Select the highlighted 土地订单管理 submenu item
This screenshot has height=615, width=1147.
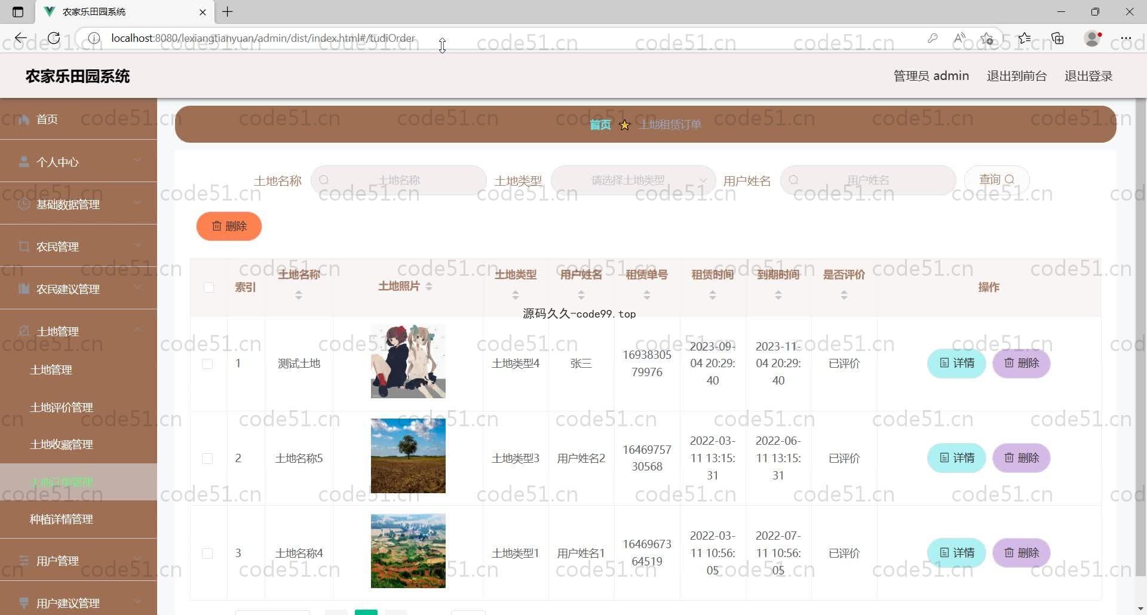[x=78, y=482]
